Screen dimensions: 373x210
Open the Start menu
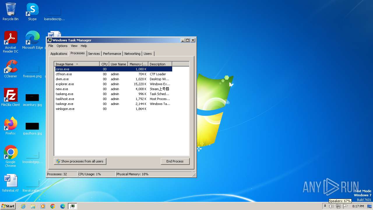pos(8,206)
